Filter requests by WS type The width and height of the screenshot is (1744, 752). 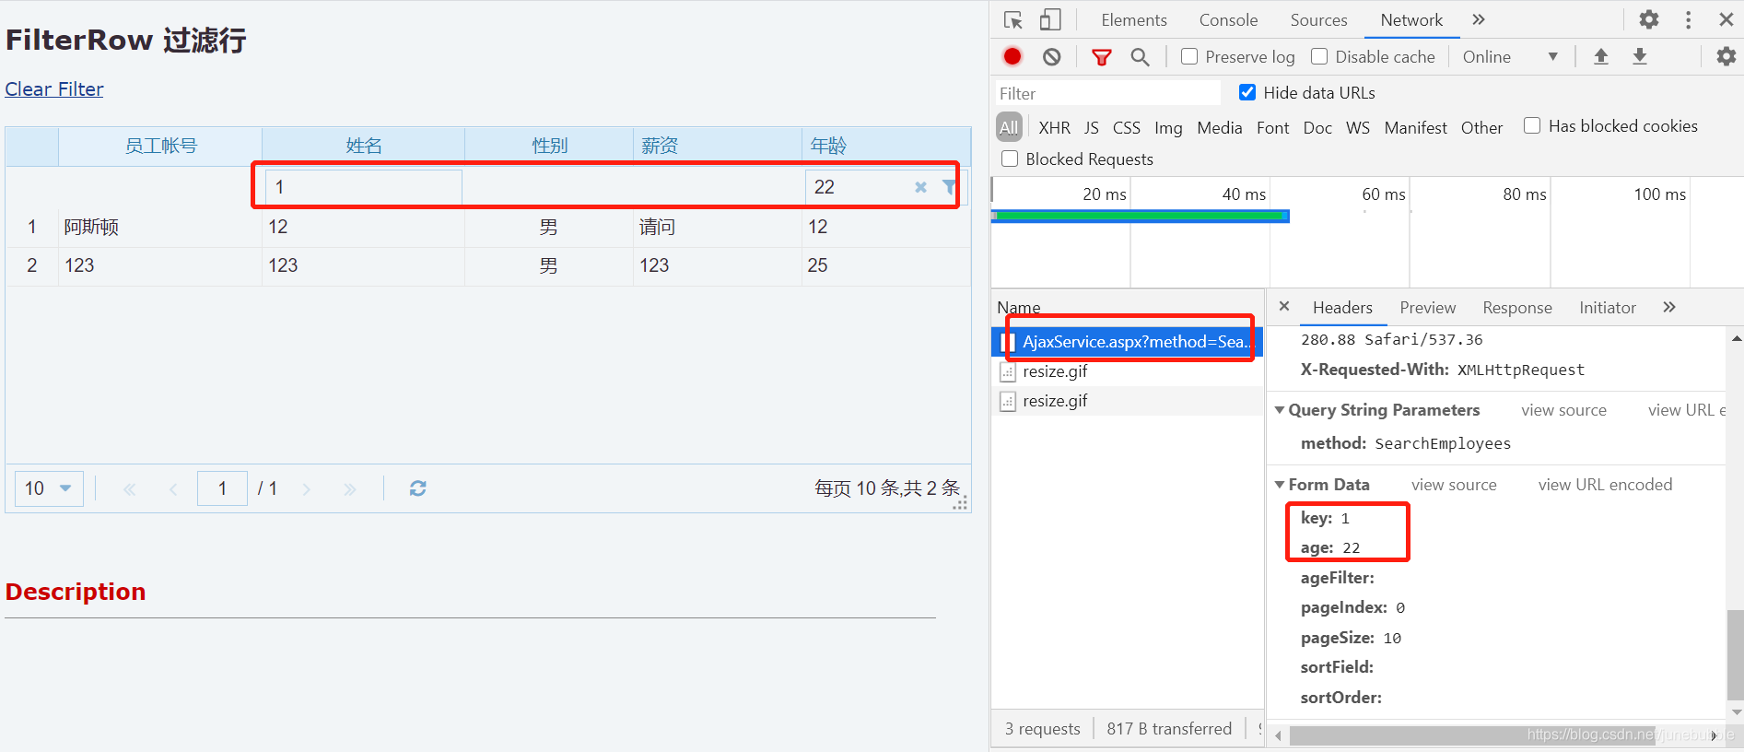pos(1357,128)
